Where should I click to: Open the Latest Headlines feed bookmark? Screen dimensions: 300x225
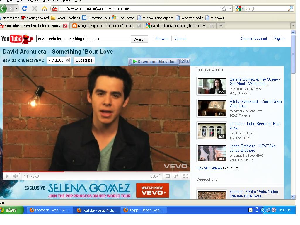(x=65, y=18)
